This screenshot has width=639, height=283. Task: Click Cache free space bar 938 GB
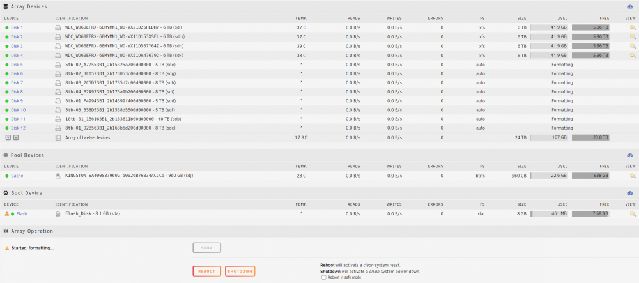[590, 176]
